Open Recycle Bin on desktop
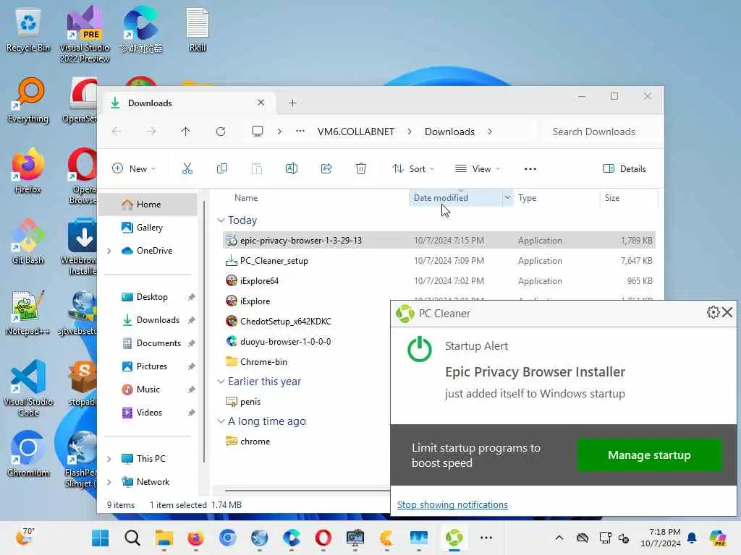 tap(28, 31)
